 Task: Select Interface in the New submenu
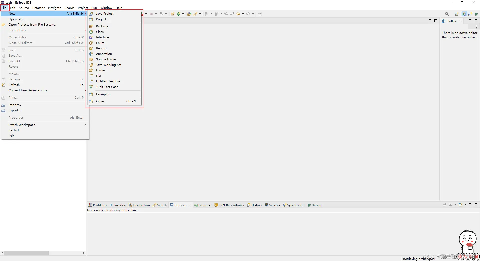pos(114,37)
